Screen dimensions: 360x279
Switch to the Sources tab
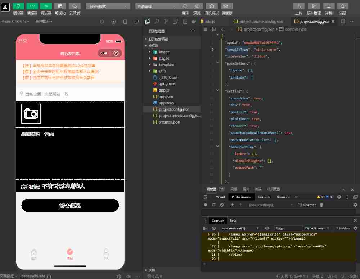283,197
